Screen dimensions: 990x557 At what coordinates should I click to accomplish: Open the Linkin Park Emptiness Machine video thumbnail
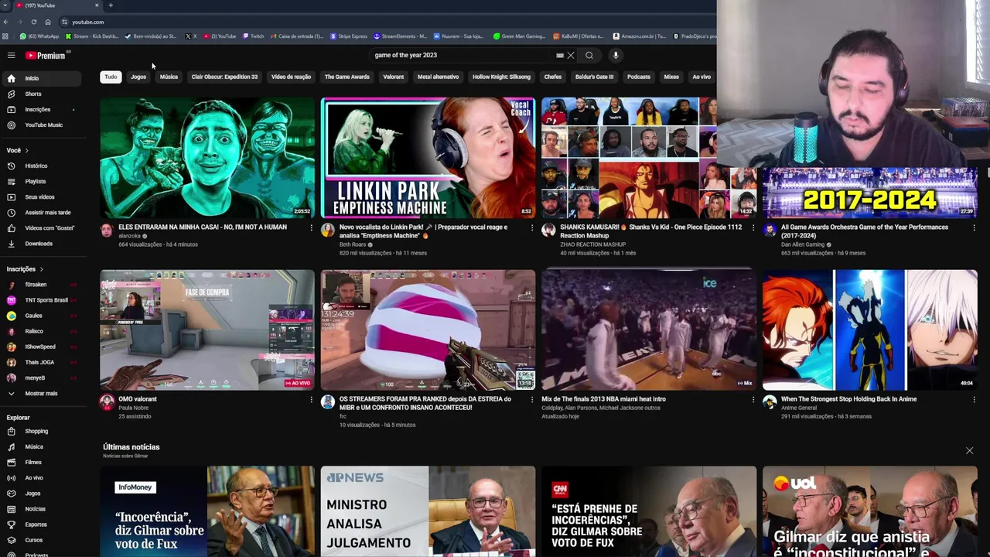[x=428, y=158]
